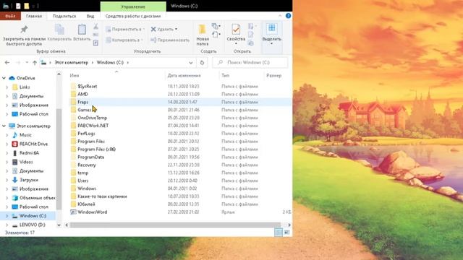
Task: Go back with the left arrow
Action: 7,63
